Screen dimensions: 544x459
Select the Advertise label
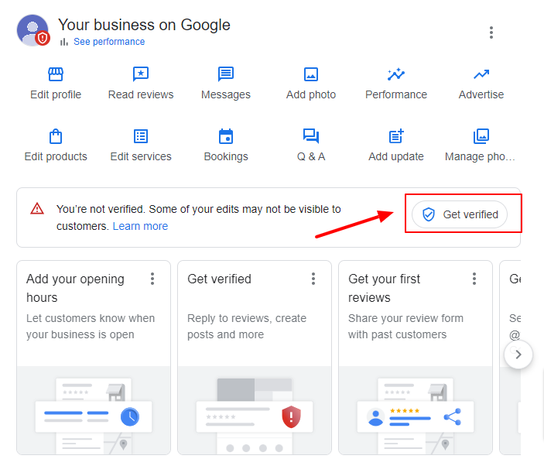coord(481,94)
